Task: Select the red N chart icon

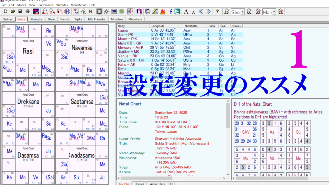Action: (x=90, y=12)
